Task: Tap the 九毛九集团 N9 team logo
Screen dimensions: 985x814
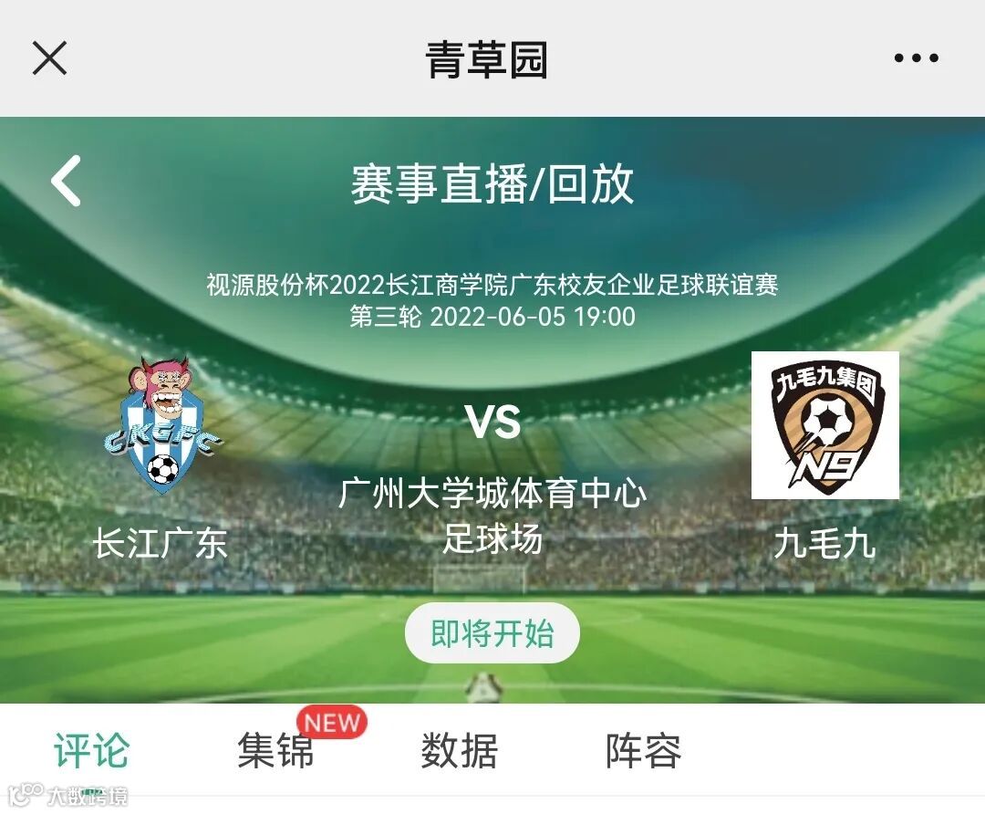Action: pyautogui.click(x=824, y=425)
